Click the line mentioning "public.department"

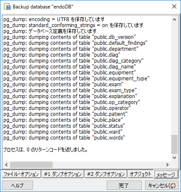coord(71,49)
